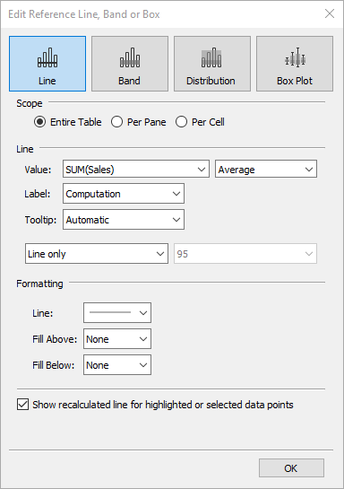
Task: Pick the Box Plot type icon
Action: pos(295,57)
